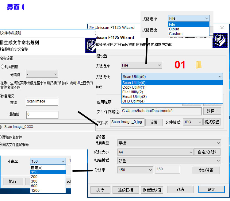This screenshot has height=201, width=230.
Task: Select Cloud in 按键选择 list
Action: [x=189, y=29]
